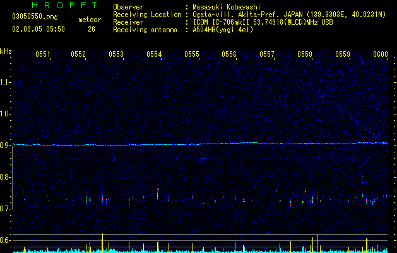The width and height of the screenshot is (397, 253).
Task: Click the 0551 time axis label
Action: 42,54
